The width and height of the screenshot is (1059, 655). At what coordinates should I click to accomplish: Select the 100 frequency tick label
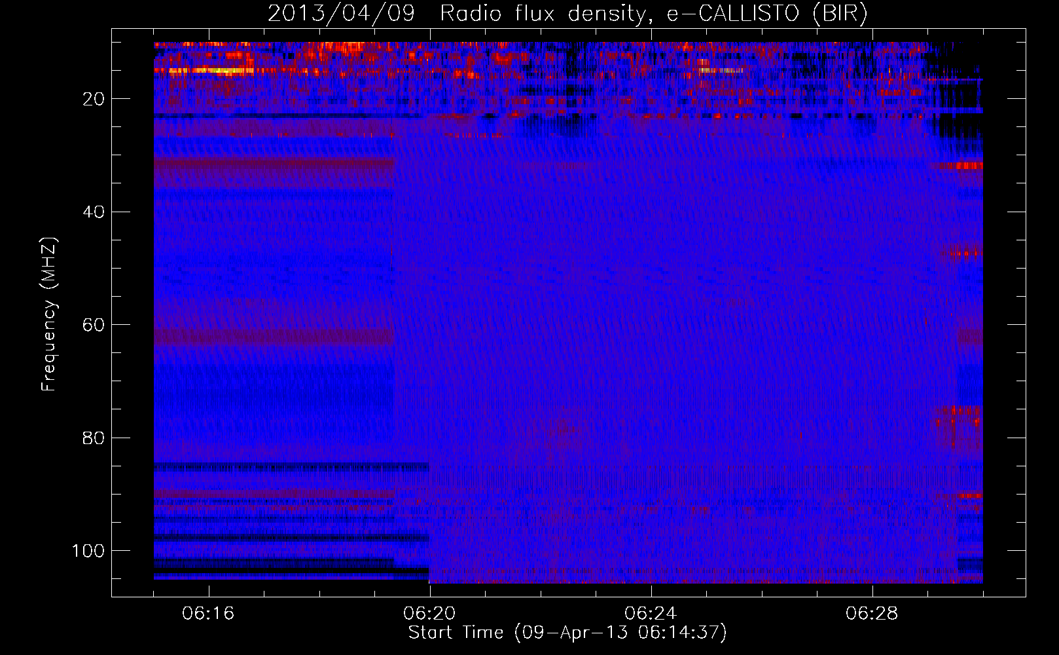click(x=88, y=551)
